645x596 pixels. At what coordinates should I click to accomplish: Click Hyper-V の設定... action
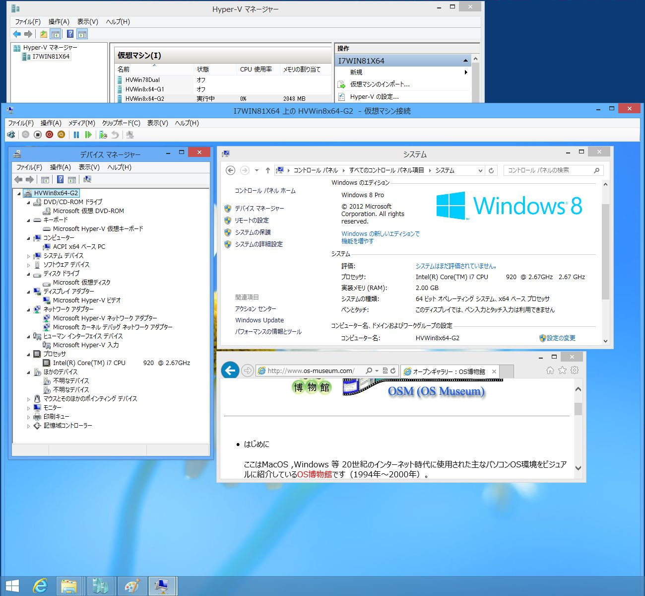point(374,97)
